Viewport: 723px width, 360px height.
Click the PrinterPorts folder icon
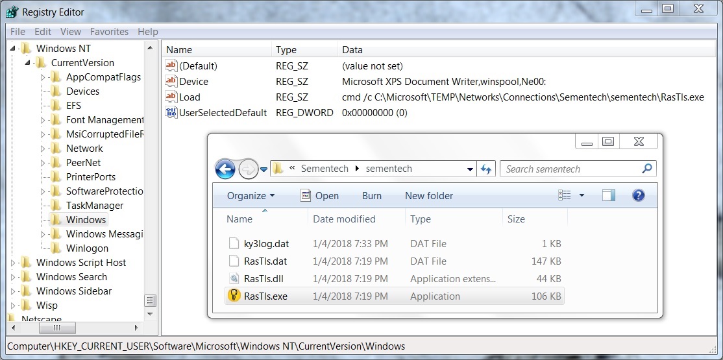click(x=56, y=177)
